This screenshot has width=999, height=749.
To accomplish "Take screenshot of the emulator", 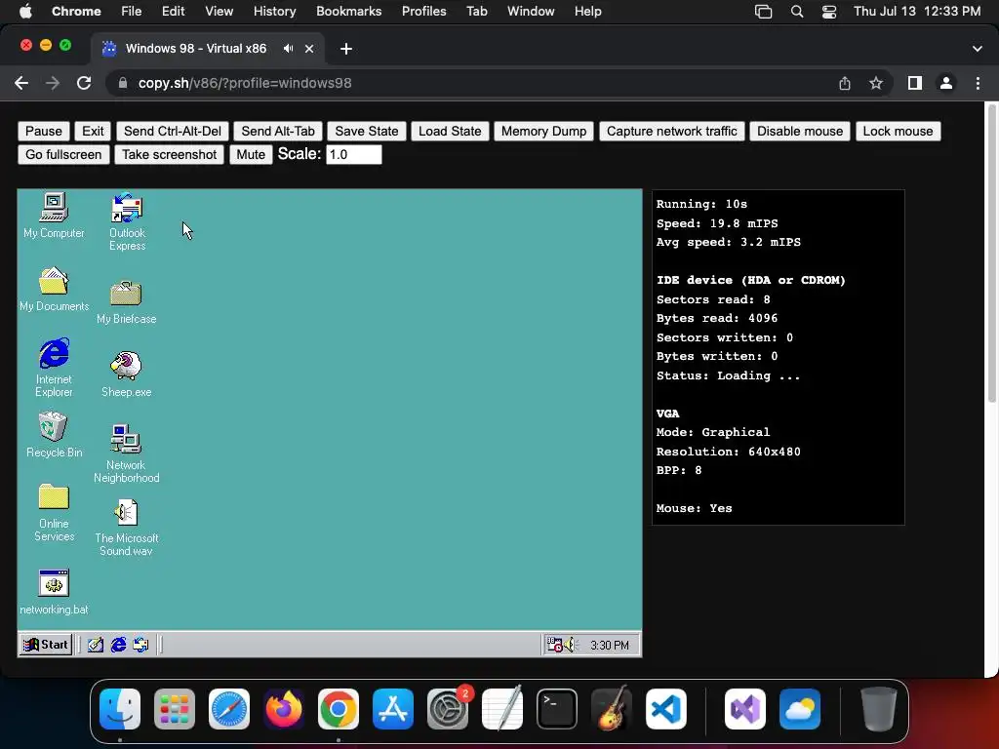I will 169,155.
